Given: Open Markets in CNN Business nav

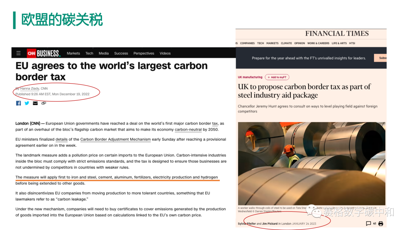Looking at the screenshot, I should pyautogui.click(x=73, y=53).
